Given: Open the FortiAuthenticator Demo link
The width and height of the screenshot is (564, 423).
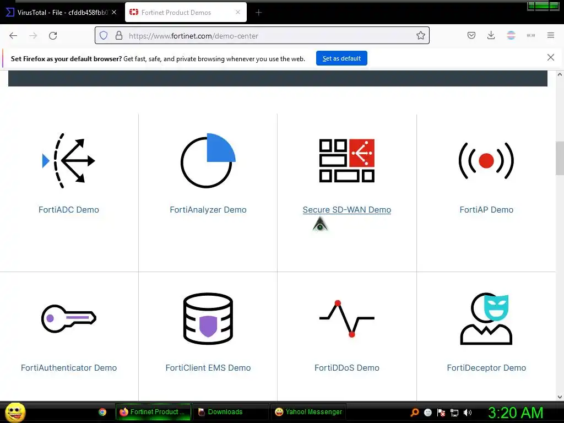Looking at the screenshot, I should pyautogui.click(x=69, y=367).
